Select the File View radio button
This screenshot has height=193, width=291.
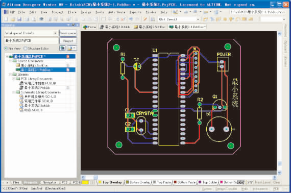pyautogui.click(x=6, y=49)
